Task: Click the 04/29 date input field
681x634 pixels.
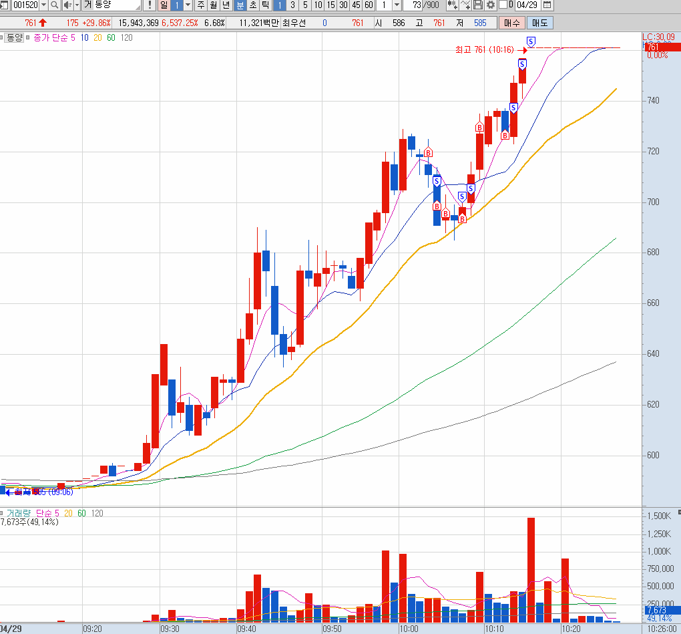Action: tap(527, 5)
